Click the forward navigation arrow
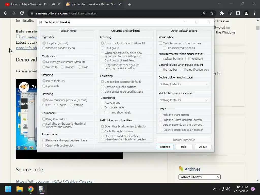The height and width of the screenshot is (195, 260). pos(14,13)
